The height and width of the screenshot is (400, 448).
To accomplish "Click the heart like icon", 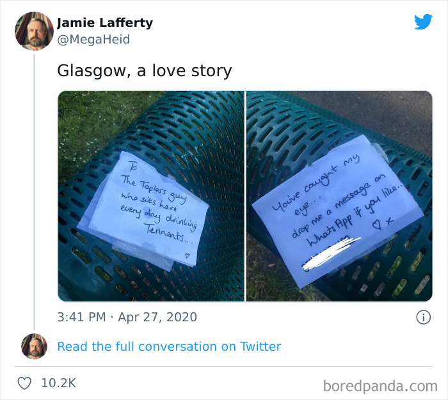I will click(x=24, y=383).
